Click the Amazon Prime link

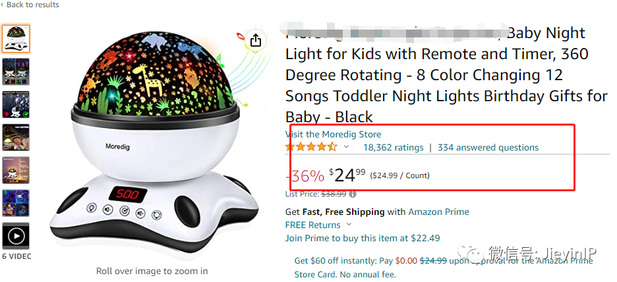point(439,212)
